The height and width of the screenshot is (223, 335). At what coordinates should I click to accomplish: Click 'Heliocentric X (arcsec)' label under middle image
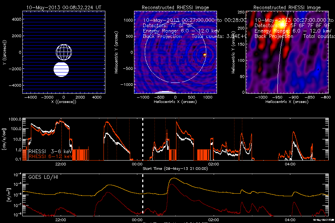175,102
